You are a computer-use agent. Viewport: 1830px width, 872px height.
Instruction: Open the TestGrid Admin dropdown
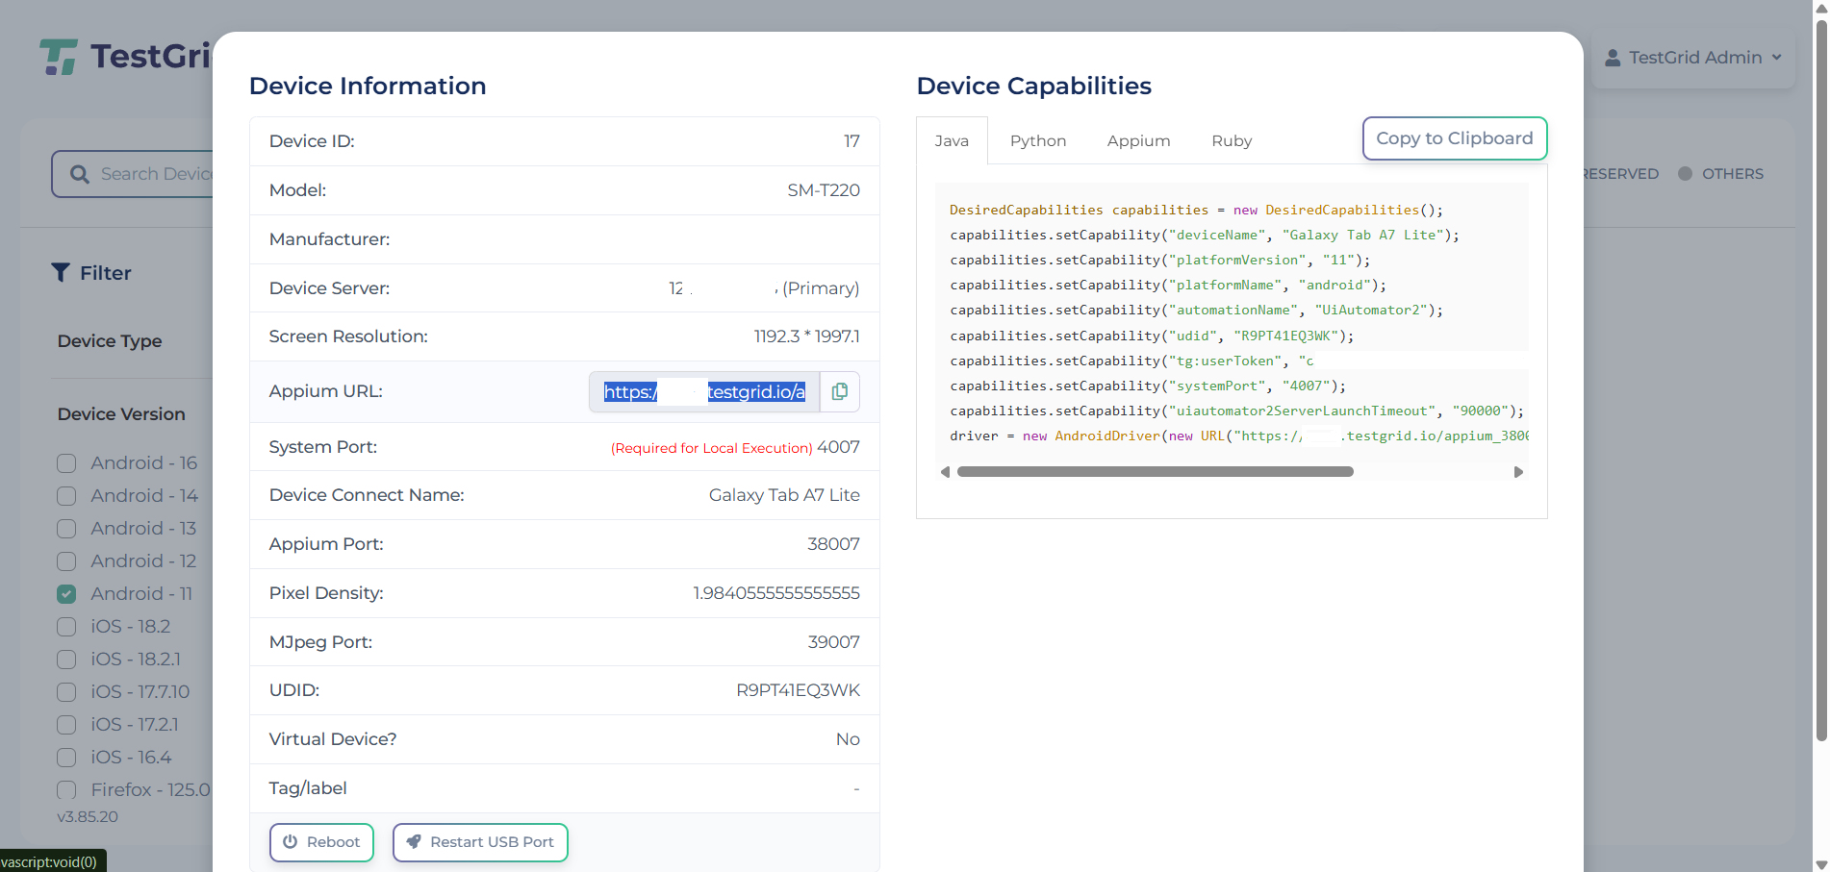(x=1693, y=58)
